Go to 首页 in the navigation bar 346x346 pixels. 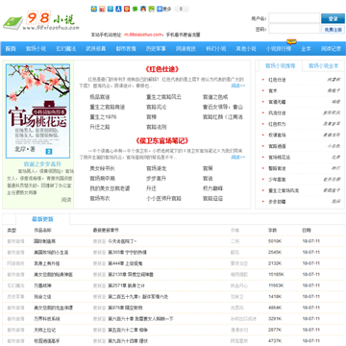coord(11,49)
